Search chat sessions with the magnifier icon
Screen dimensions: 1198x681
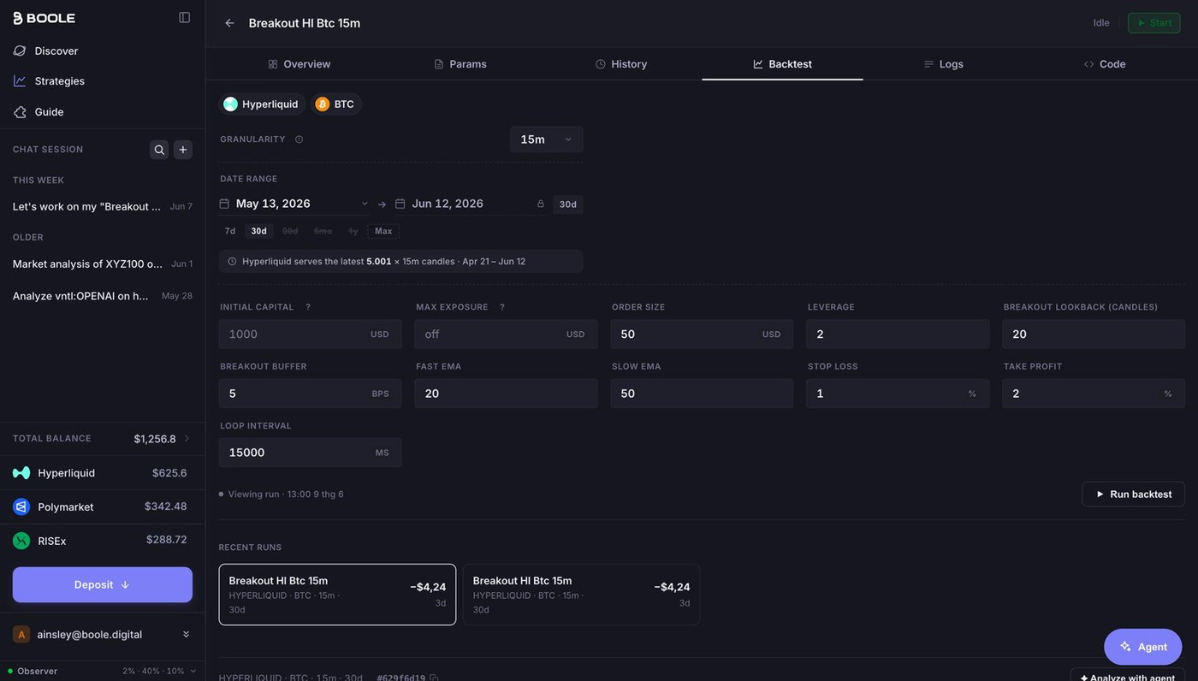coord(159,150)
